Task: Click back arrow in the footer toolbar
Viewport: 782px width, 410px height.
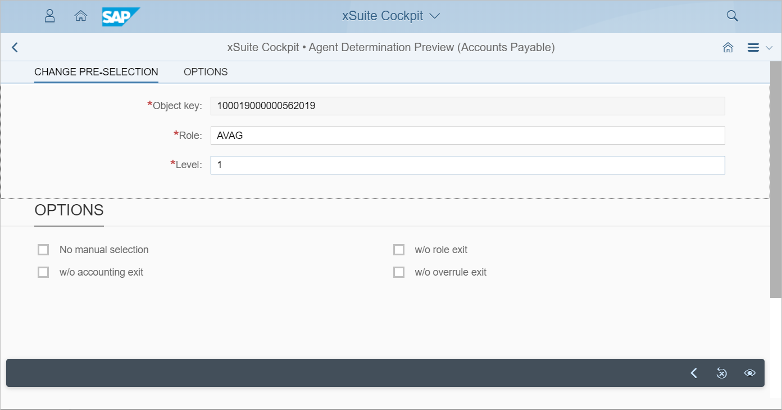Action: coord(694,373)
